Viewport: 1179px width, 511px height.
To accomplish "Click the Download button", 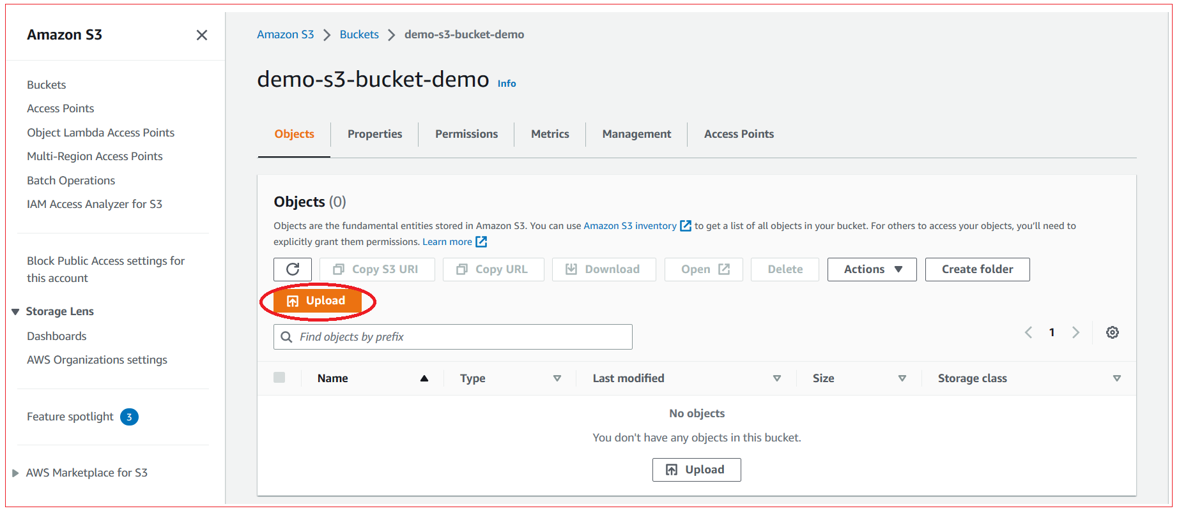I will (x=604, y=269).
